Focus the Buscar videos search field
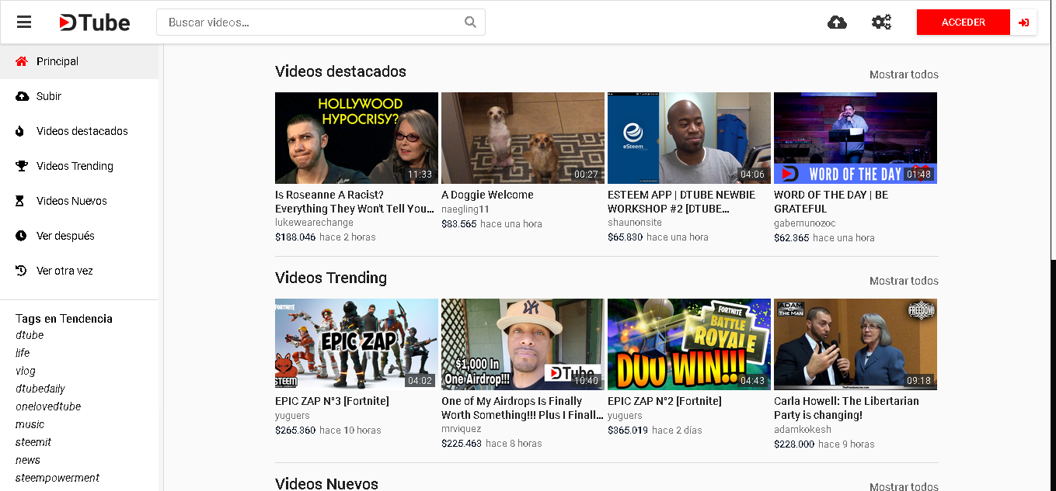This screenshot has width=1056, height=491. (321, 22)
